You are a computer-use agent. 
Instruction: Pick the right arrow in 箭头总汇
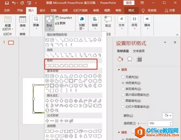click(x=47, y=101)
